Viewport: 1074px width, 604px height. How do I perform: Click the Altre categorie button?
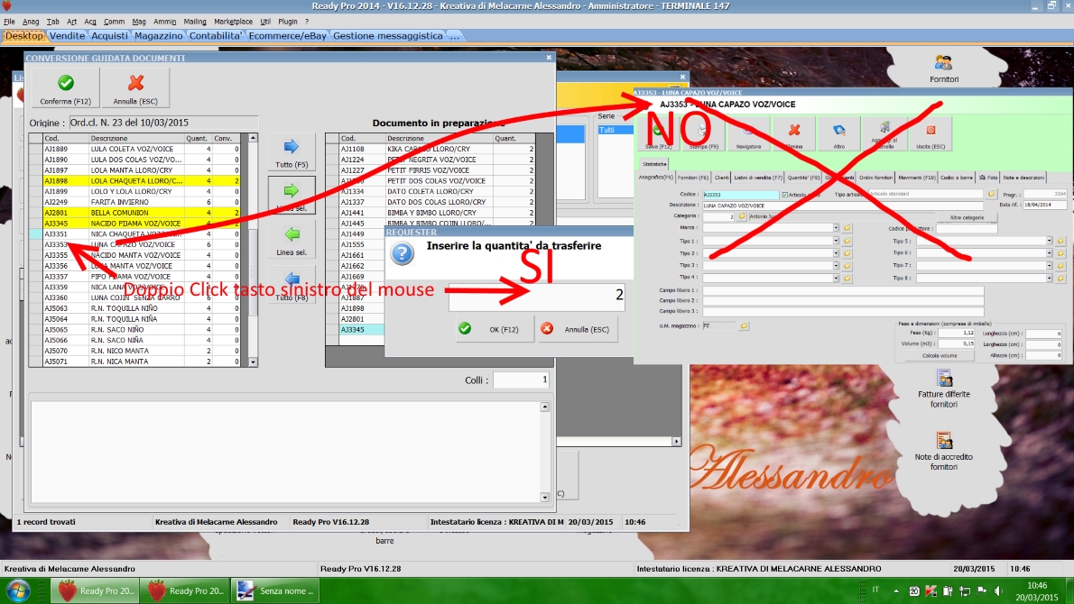(x=967, y=217)
